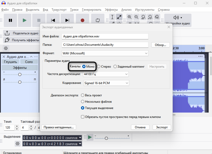Open the Audio Setup dropdown arrow
The width and height of the screenshot is (212, 154).
pyautogui.click(x=181, y=18)
